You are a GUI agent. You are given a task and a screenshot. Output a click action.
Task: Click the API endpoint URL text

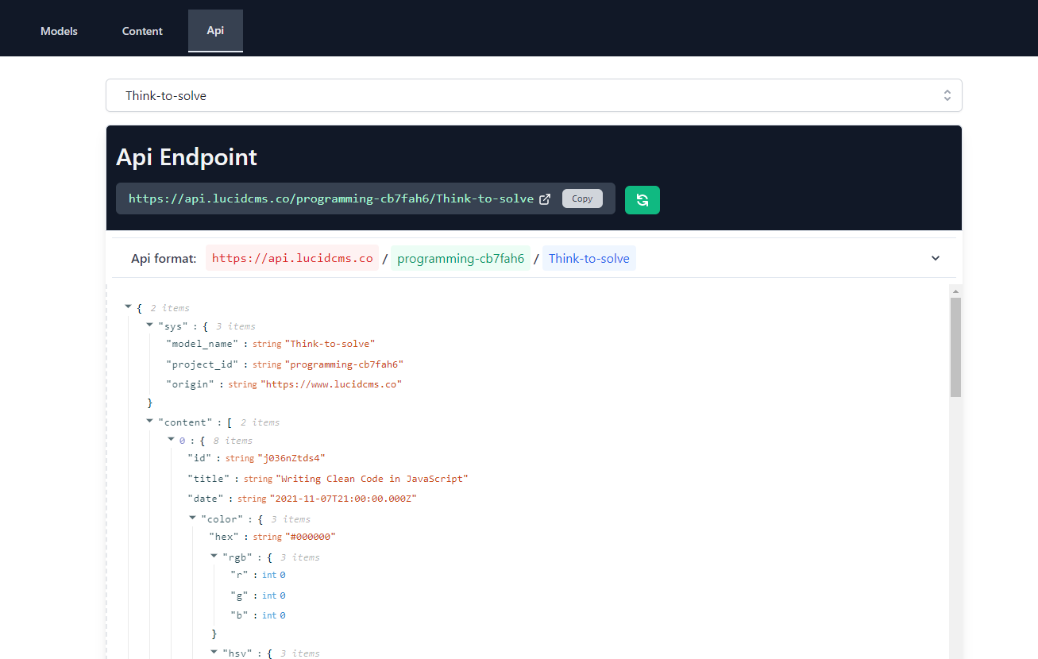pyautogui.click(x=331, y=198)
